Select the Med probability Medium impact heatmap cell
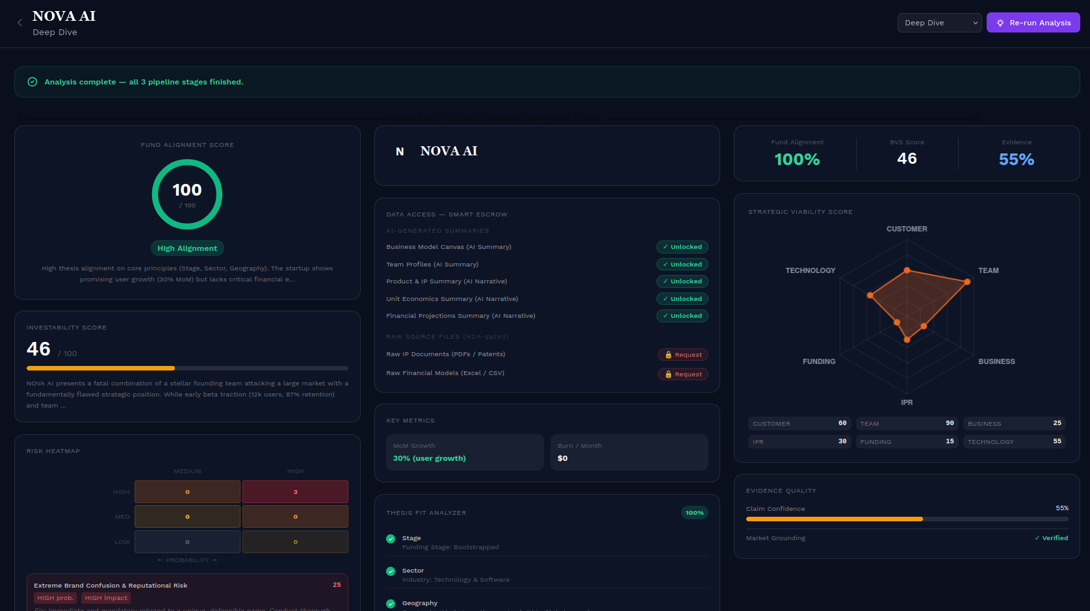Image resolution: width=1090 pixels, height=611 pixels. click(x=187, y=517)
